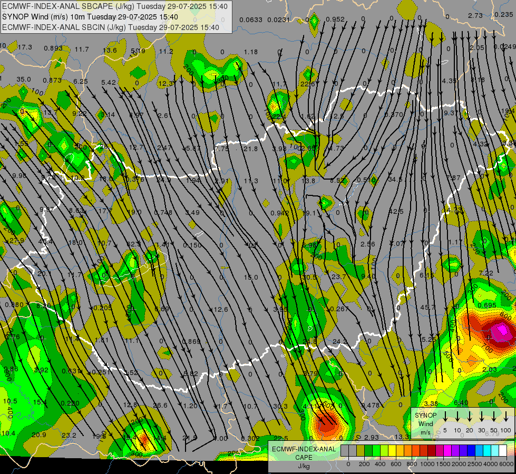Click the 1000 tick on CAPE scale
Viewport: 516px width, 474px height.
427,464
